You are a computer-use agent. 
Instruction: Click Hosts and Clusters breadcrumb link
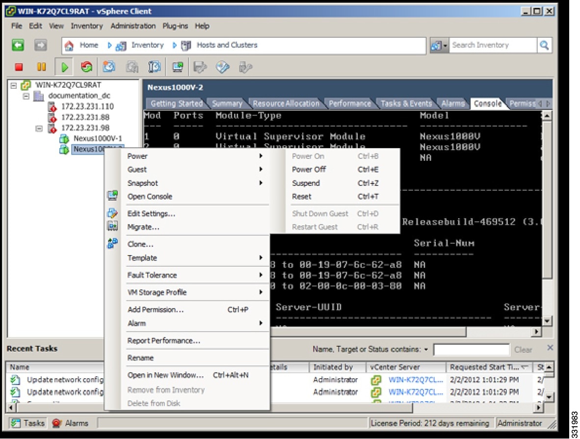tap(227, 45)
